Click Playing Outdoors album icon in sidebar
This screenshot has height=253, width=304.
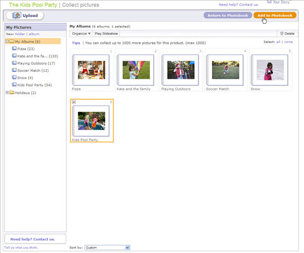click(x=14, y=63)
